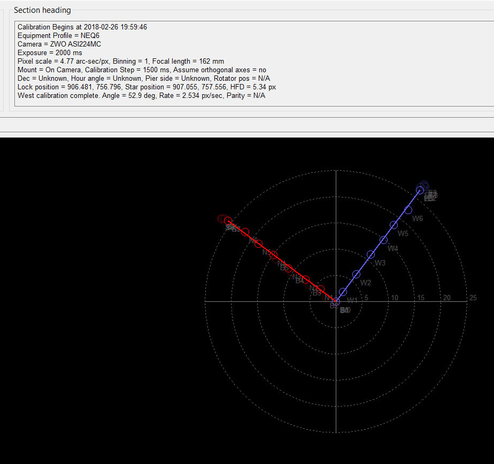Click the axis scale label 15
Screen dimensions: 494x464
point(421,298)
